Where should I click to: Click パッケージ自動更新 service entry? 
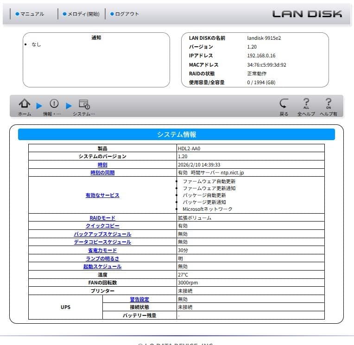tap(204, 195)
